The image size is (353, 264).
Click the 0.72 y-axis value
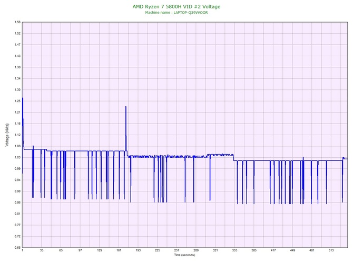click(x=17, y=236)
